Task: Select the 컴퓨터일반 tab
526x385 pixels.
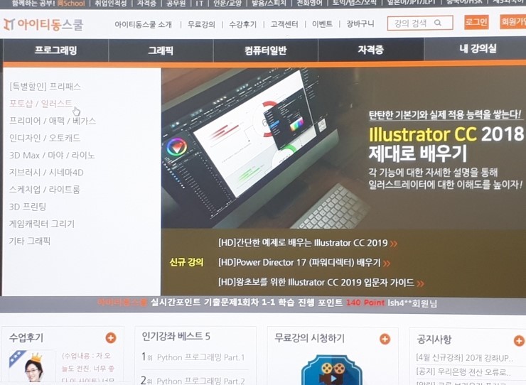Action: click(265, 50)
